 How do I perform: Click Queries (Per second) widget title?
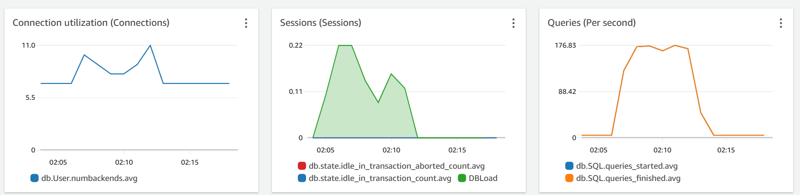[592, 23]
